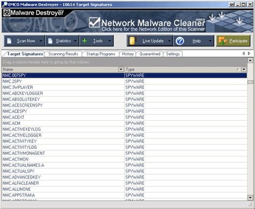Select the NMC.ACTIVELOGGER row

[x=124, y=135]
